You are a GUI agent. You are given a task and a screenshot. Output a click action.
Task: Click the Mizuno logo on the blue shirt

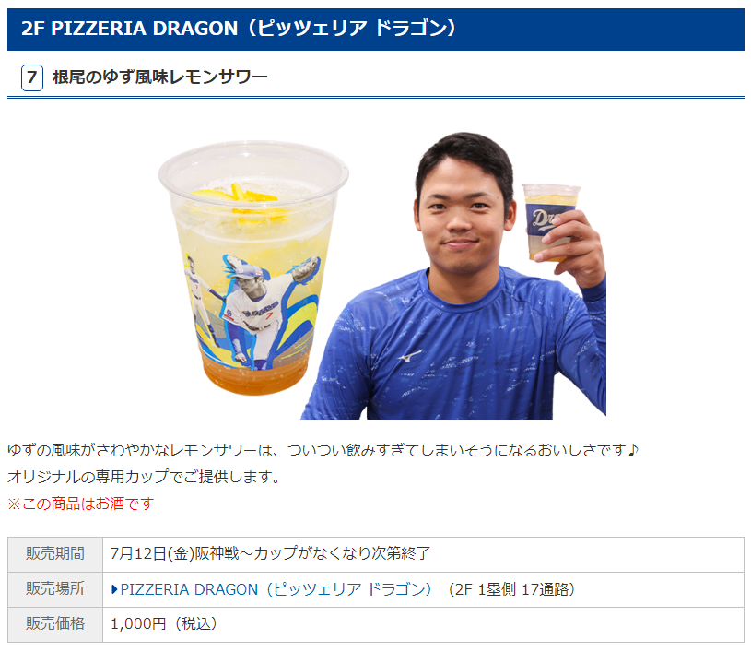pos(409,356)
